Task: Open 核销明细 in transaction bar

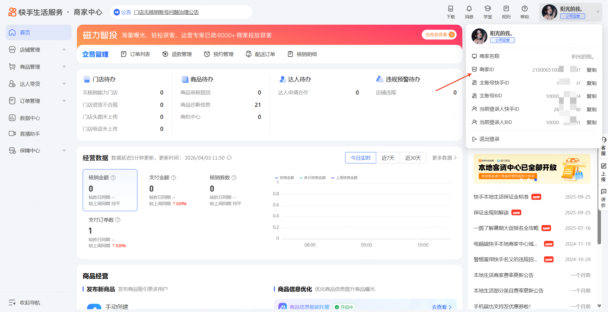Action: tap(302, 54)
